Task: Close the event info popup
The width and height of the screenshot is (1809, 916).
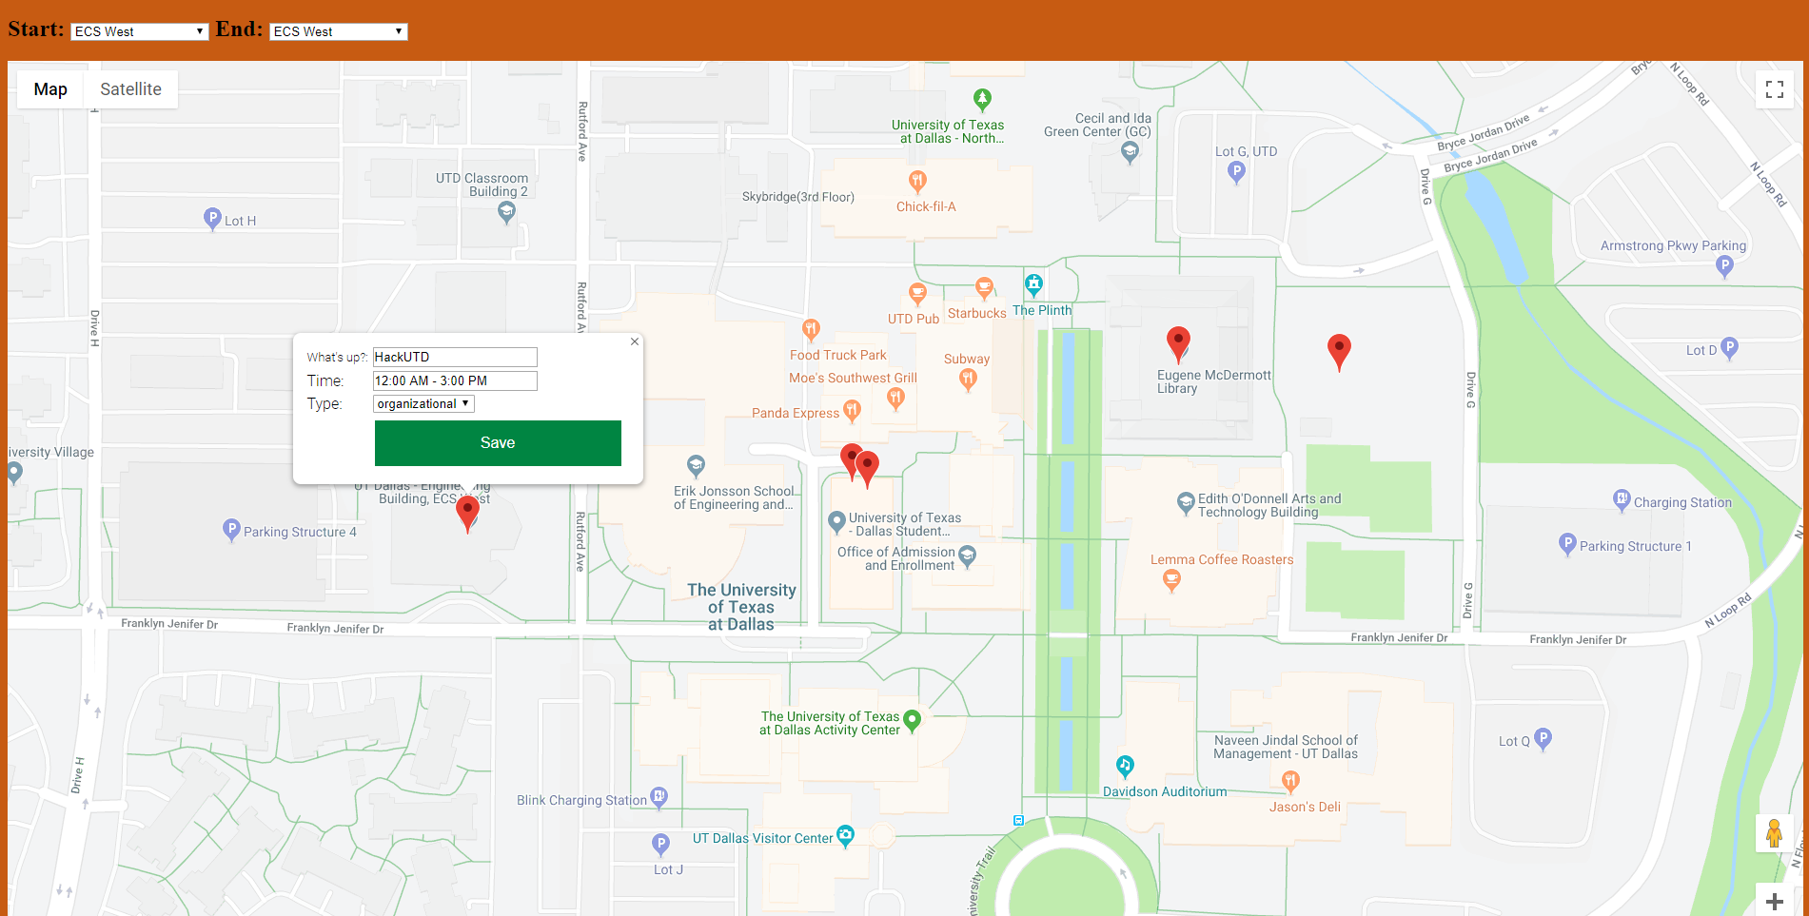Action: coord(635,341)
